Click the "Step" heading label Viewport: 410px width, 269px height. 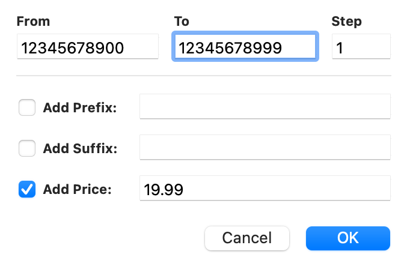[346, 22]
